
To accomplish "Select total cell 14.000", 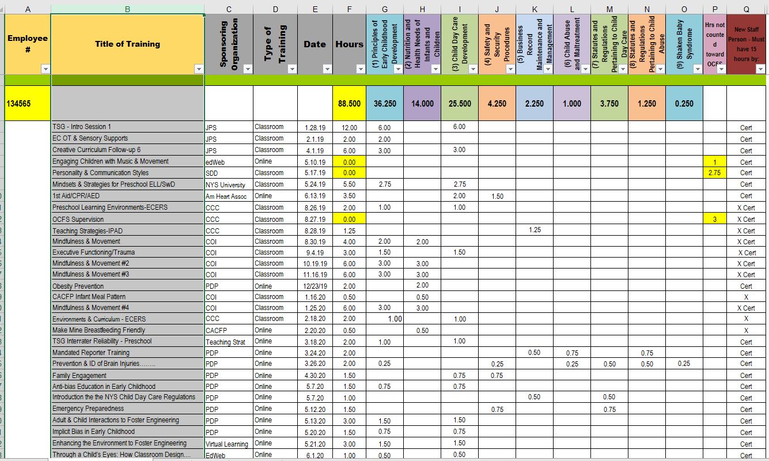I will [x=422, y=104].
